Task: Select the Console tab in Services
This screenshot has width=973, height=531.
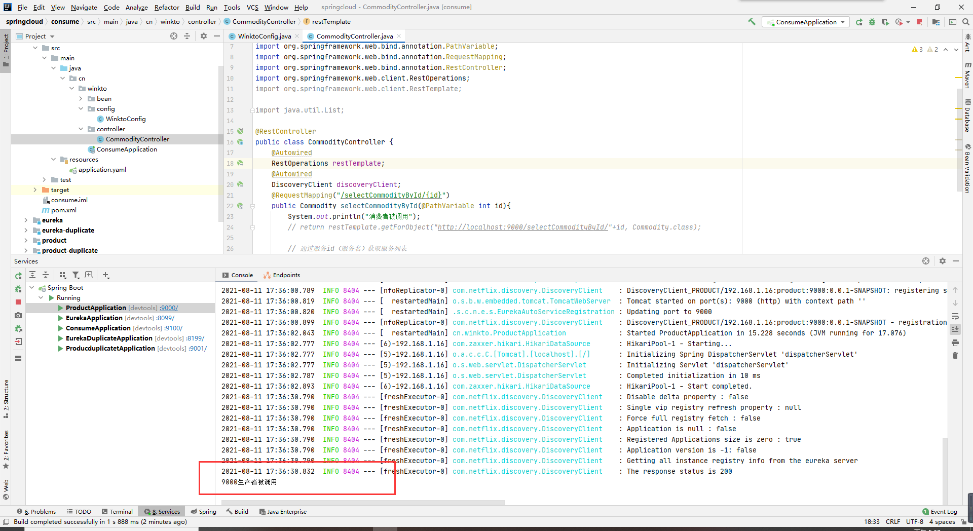Action: [238, 275]
